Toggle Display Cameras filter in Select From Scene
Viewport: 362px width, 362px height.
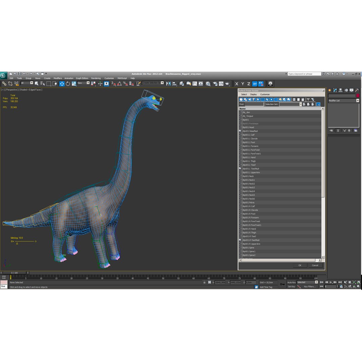[x=254, y=100]
